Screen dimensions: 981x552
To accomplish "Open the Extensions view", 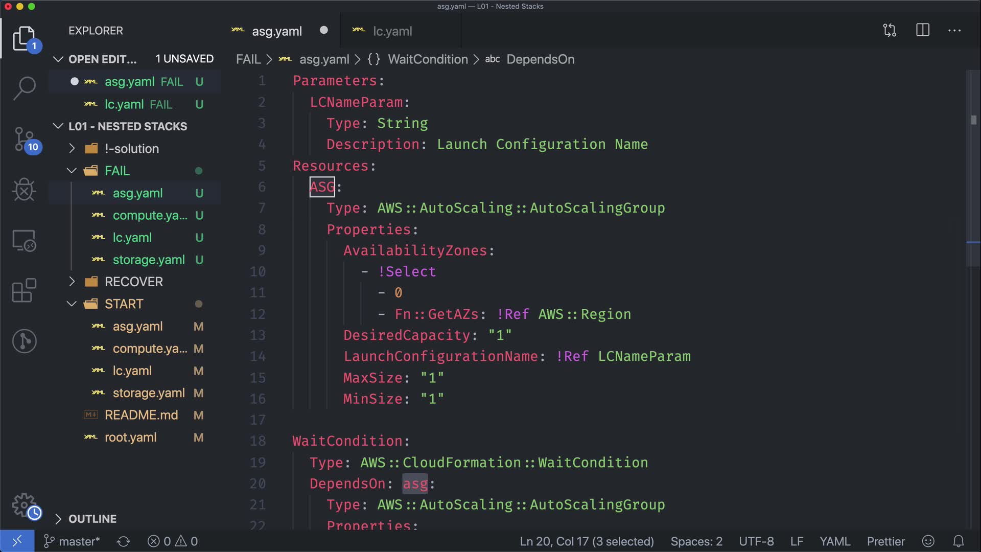I will pos(24,291).
